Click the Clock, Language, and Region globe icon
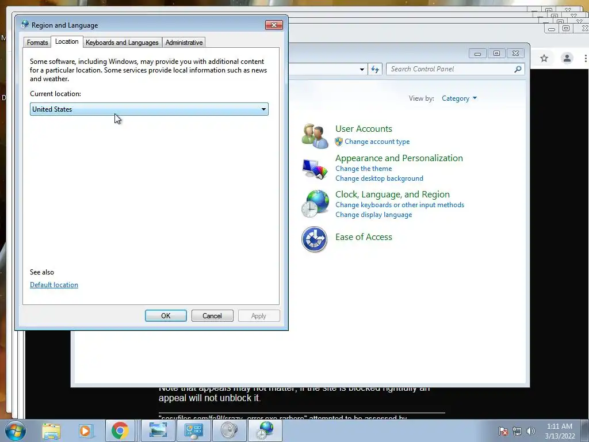This screenshot has width=589, height=442. tap(315, 203)
